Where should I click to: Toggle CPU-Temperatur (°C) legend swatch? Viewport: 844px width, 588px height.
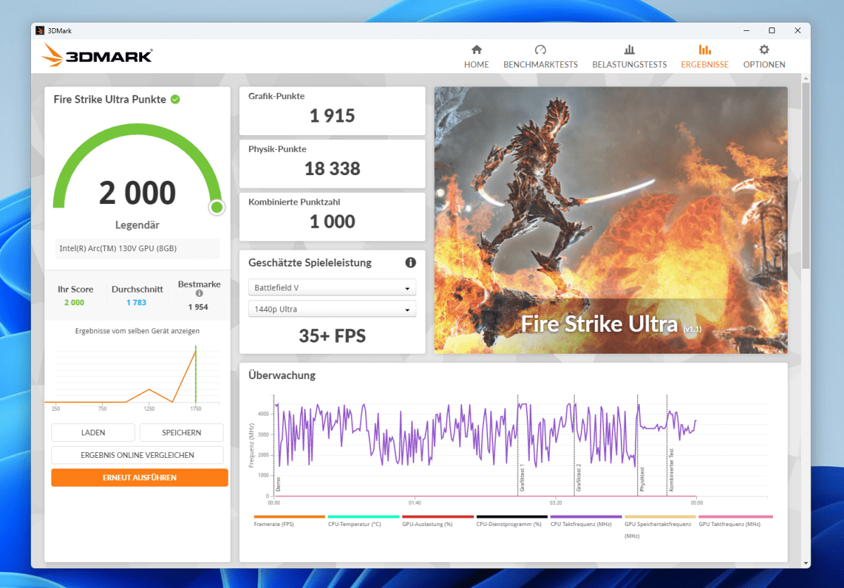click(364, 516)
